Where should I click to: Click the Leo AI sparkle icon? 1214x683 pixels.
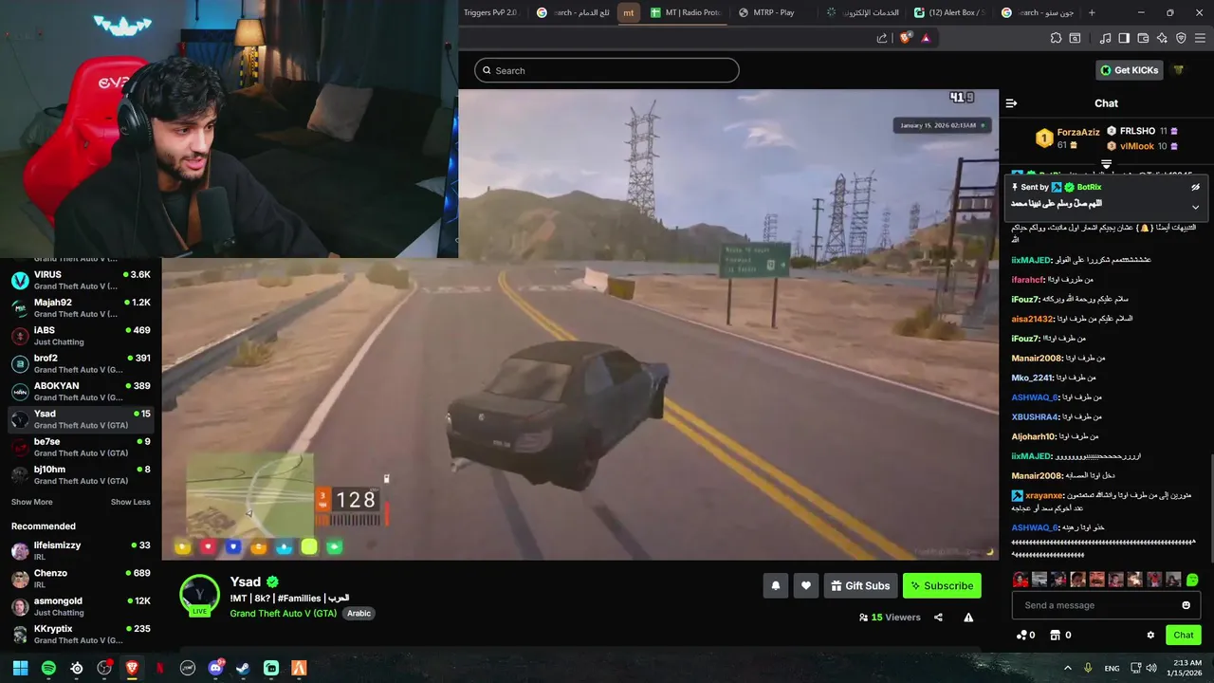1162,38
